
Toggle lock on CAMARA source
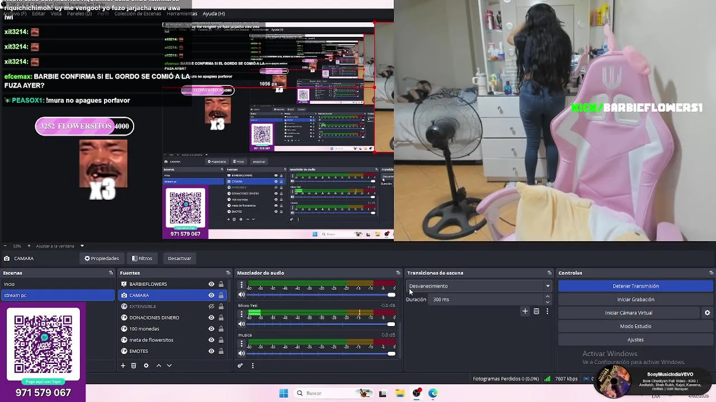[221, 295]
